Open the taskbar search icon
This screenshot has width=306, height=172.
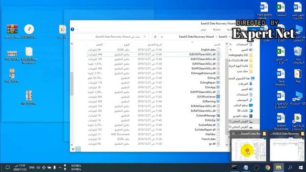290,168
